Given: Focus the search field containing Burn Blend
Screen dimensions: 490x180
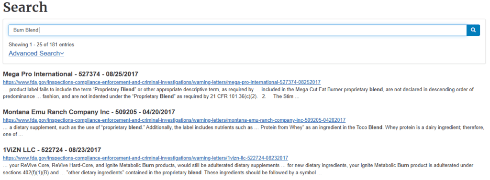Looking at the screenshot, I should (237, 30).
